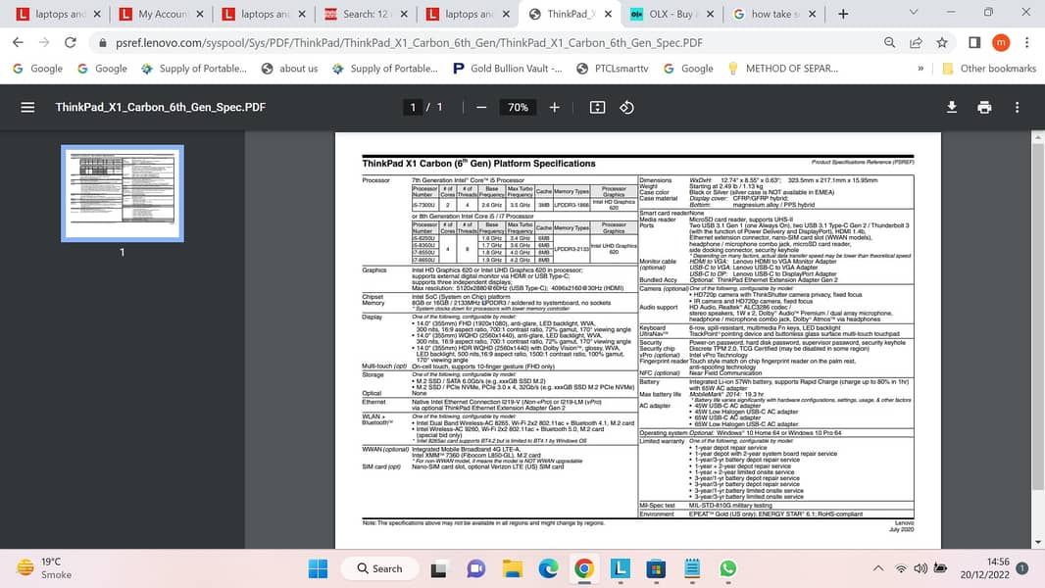Click the fit to page icon

coord(597,107)
